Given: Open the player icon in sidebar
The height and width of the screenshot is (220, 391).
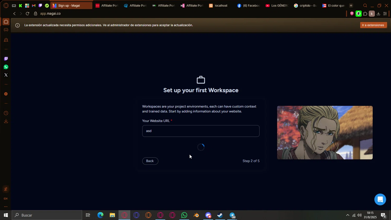Looking at the screenshot, I should point(6,94).
